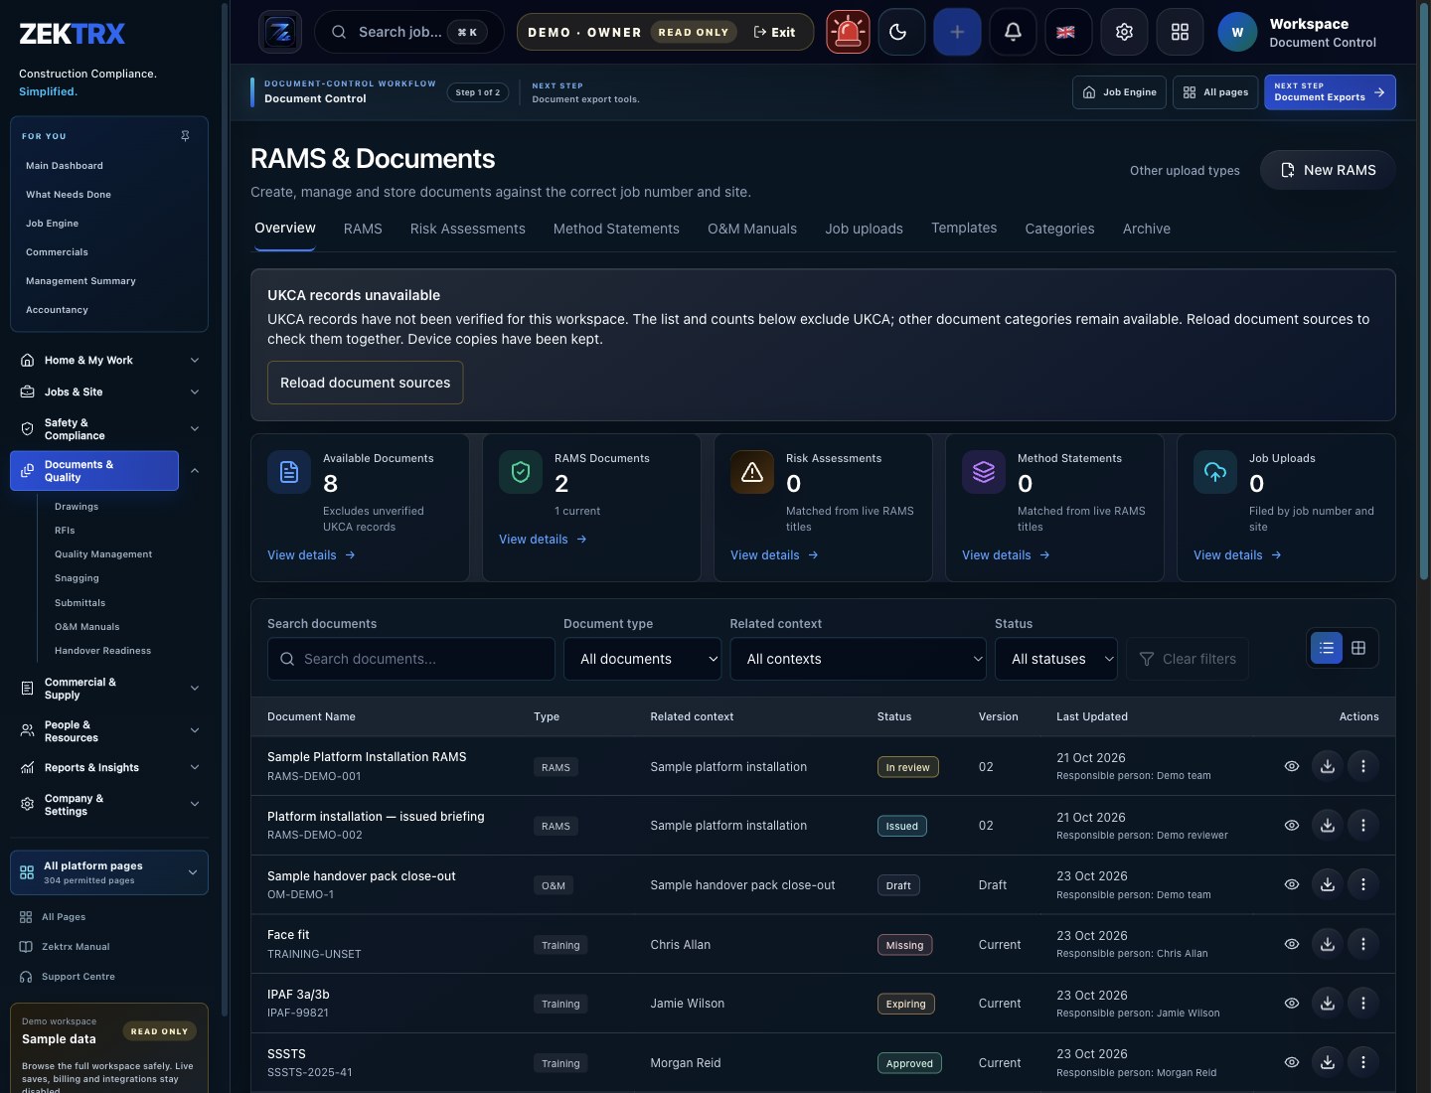Image resolution: width=1431 pixels, height=1093 pixels.
Task: Click the Zektrx Z logo icon in top bar
Action: pyautogui.click(x=280, y=32)
